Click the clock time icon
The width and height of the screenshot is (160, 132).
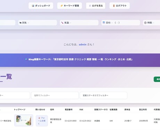coord(145,23)
